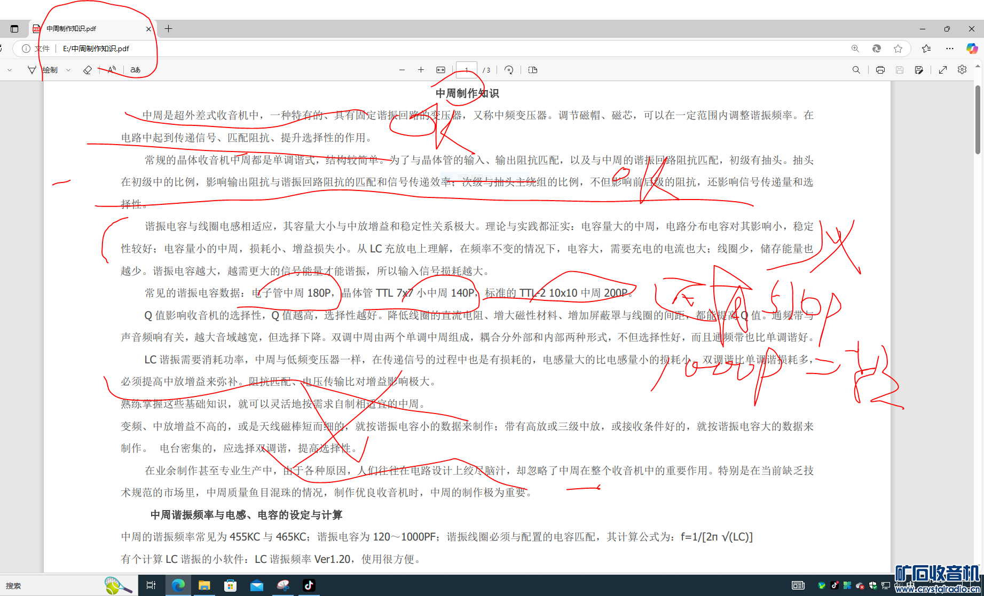Switch to the 中周制作知识.pdf tab
The height and width of the screenshot is (596, 984).
point(92,29)
